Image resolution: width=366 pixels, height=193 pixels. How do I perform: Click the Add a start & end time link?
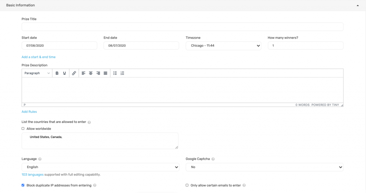click(x=39, y=57)
